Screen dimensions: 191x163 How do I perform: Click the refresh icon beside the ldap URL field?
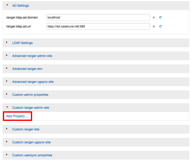[160, 26]
